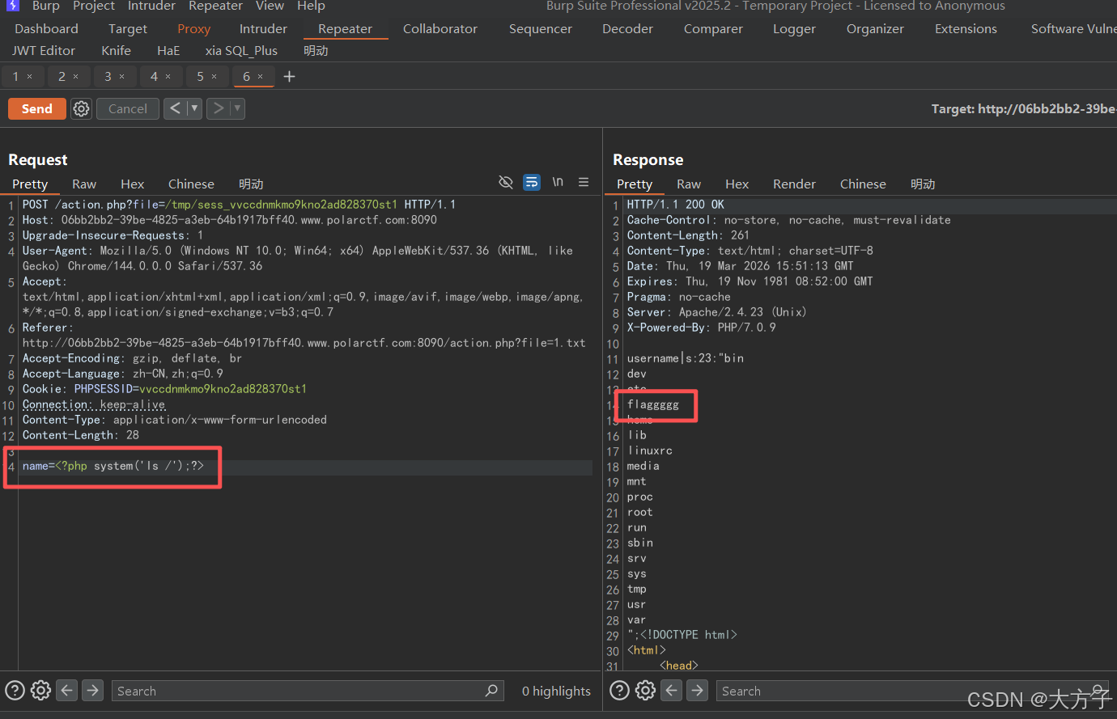Focus the request Search field
Viewport: 1117px width, 719px height.
point(307,691)
